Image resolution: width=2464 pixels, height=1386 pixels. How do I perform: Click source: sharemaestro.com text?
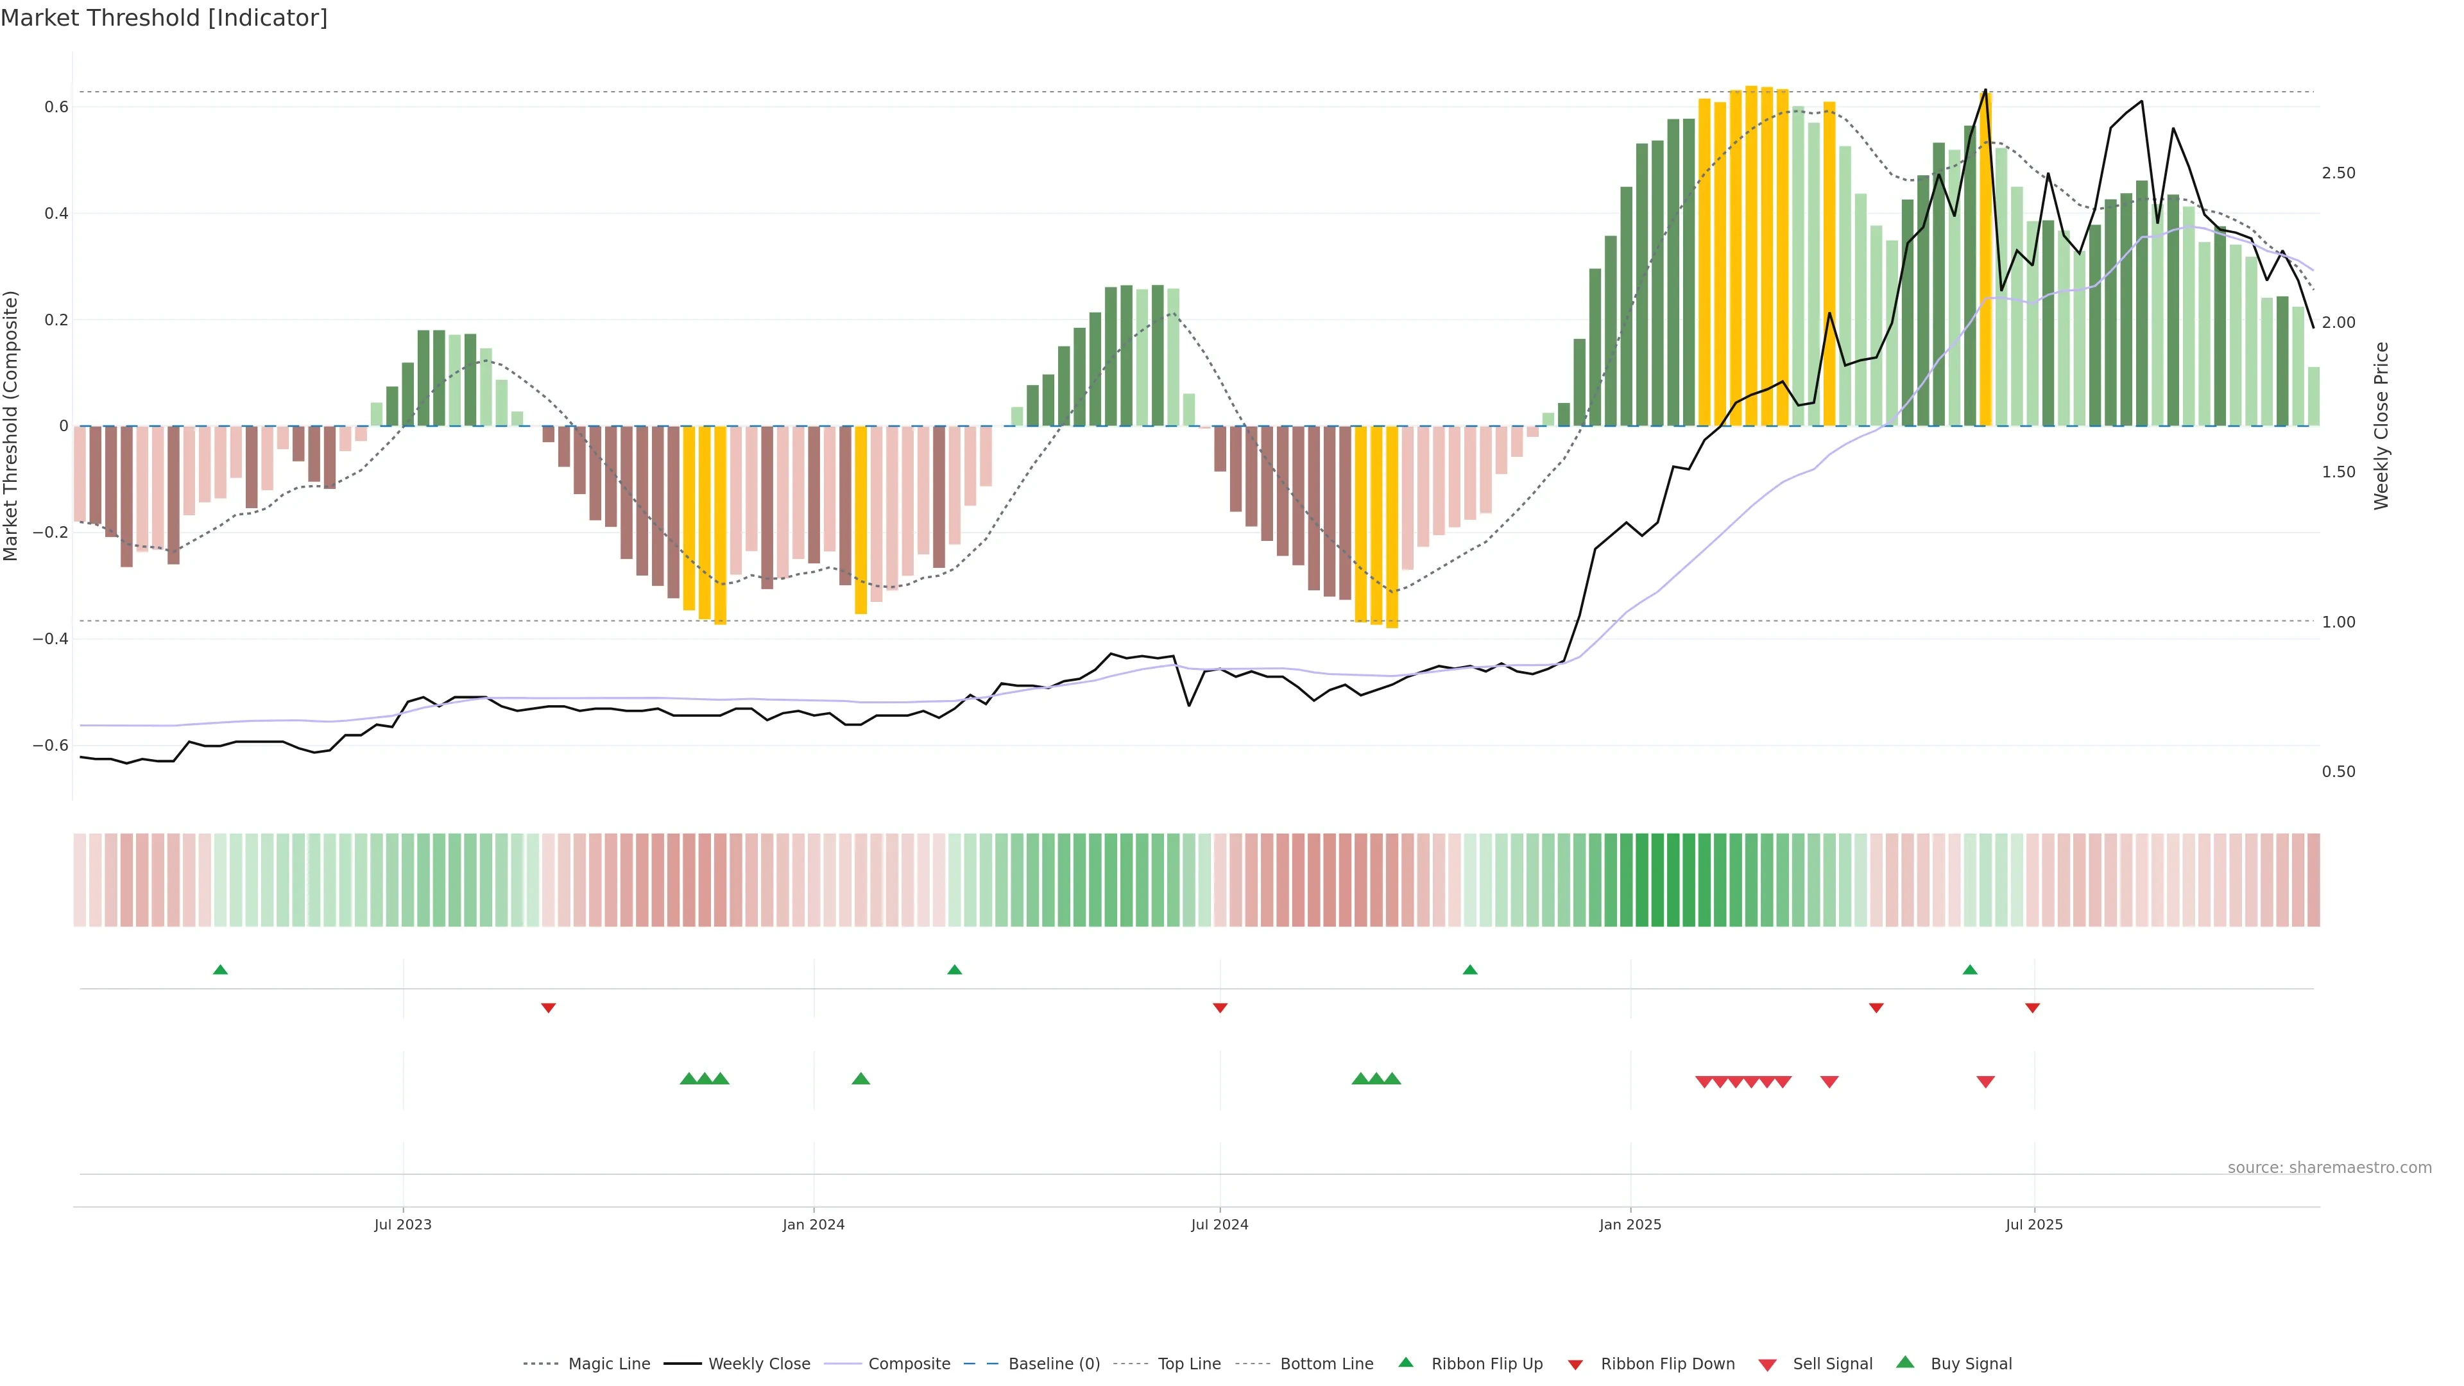2329,1167
